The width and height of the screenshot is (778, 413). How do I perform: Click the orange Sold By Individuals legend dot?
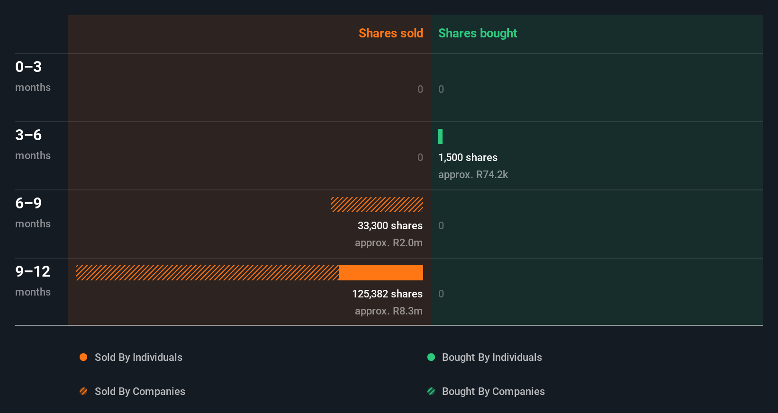click(83, 357)
